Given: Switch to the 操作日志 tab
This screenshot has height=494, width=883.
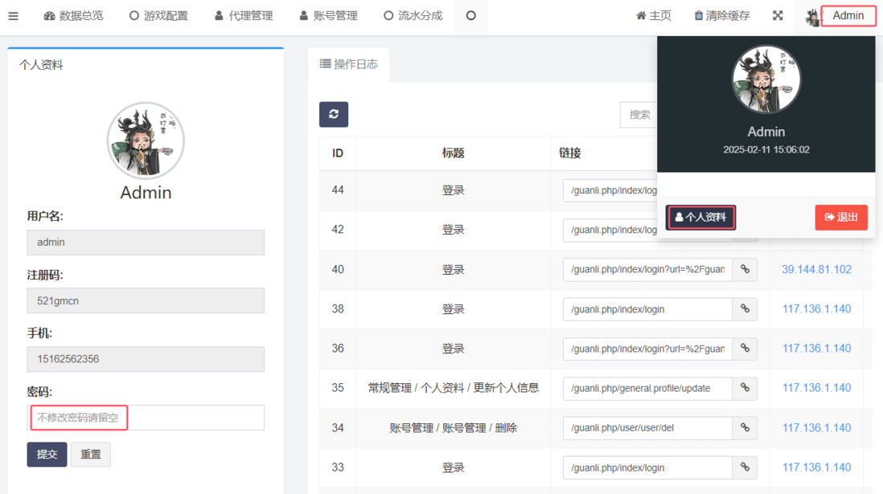Looking at the screenshot, I should coord(349,64).
